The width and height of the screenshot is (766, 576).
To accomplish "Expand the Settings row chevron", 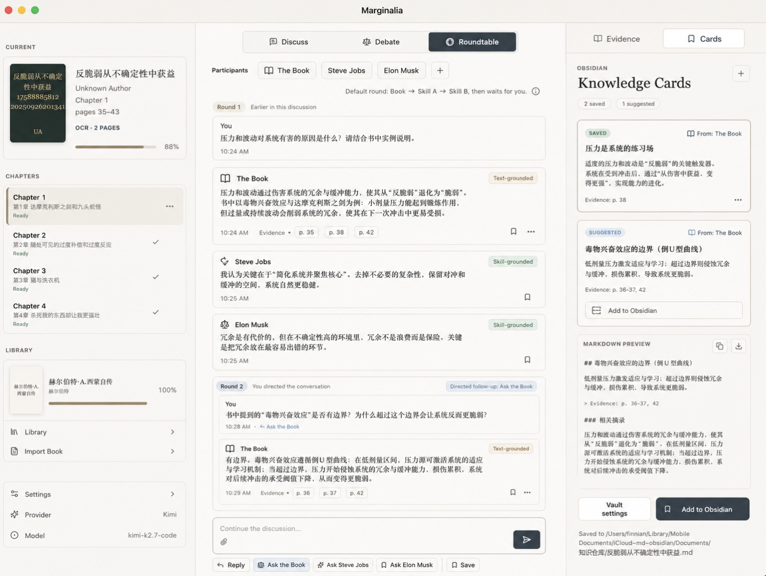I will click(x=172, y=494).
